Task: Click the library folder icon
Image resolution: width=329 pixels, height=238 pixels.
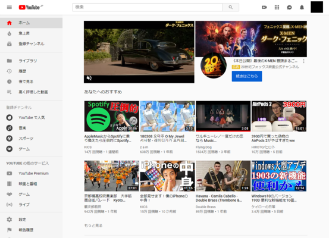Action: pos(10,61)
